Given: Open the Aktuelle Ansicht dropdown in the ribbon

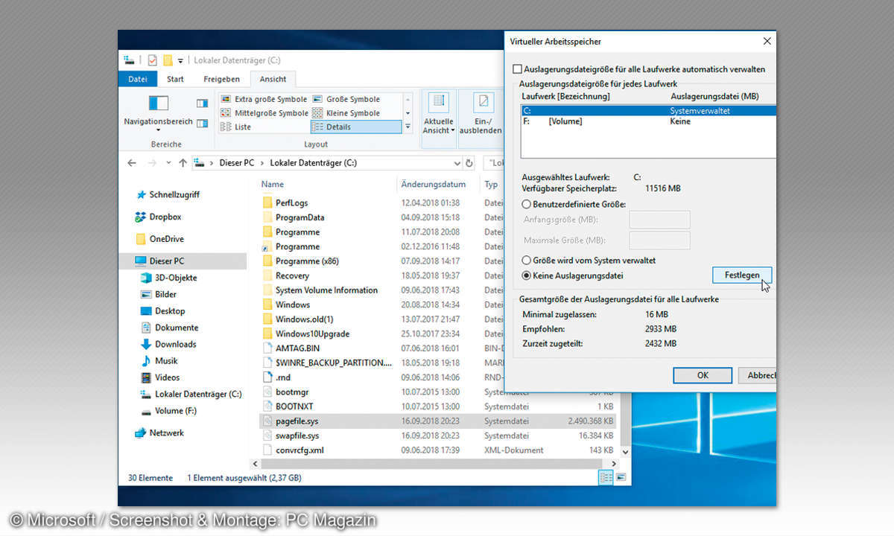Looking at the screenshot, I should pos(438,119).
